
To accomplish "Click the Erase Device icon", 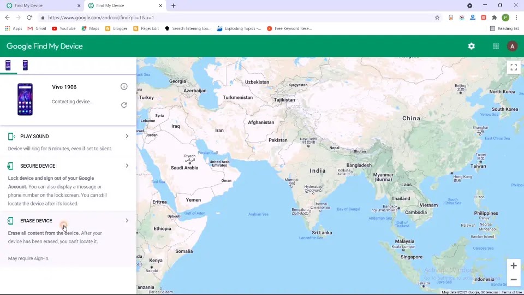I will [10, 221].
